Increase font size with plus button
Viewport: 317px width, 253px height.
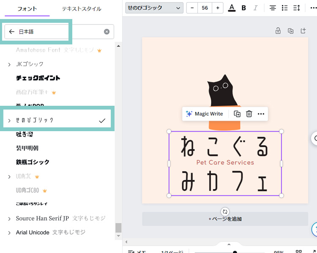click(218, 8)
